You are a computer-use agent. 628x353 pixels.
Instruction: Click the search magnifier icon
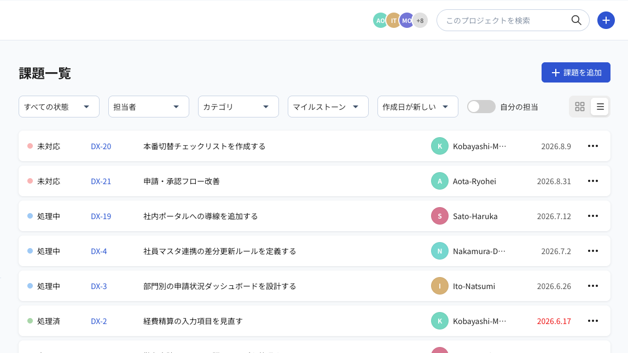577,20
